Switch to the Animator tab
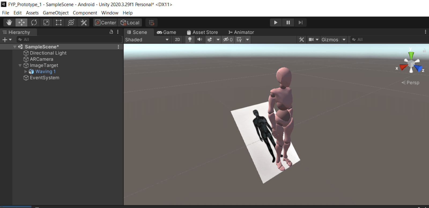Viewport: 429px width, 208px height. pyautogui.click(x=241, y=32)
